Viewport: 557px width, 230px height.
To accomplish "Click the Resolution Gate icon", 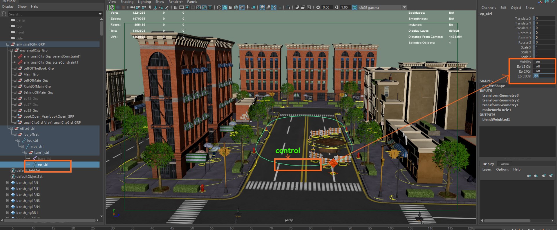I will point(187,8).
